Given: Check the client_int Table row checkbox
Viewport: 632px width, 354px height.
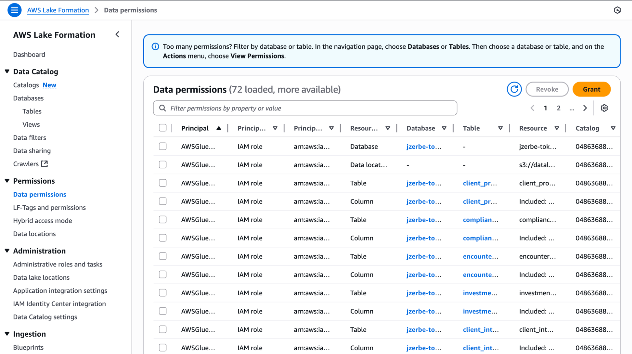Looking at the screenshot, I should click(x=163, y=330).
